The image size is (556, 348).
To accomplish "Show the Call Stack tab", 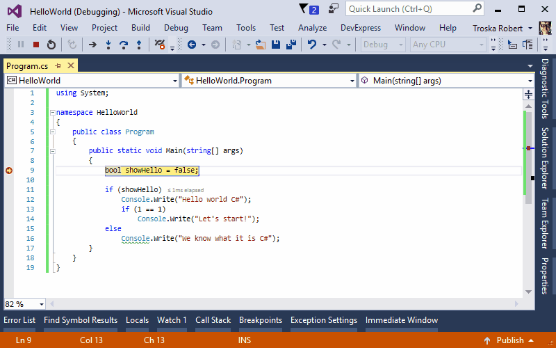I will [x=213, y=320].
